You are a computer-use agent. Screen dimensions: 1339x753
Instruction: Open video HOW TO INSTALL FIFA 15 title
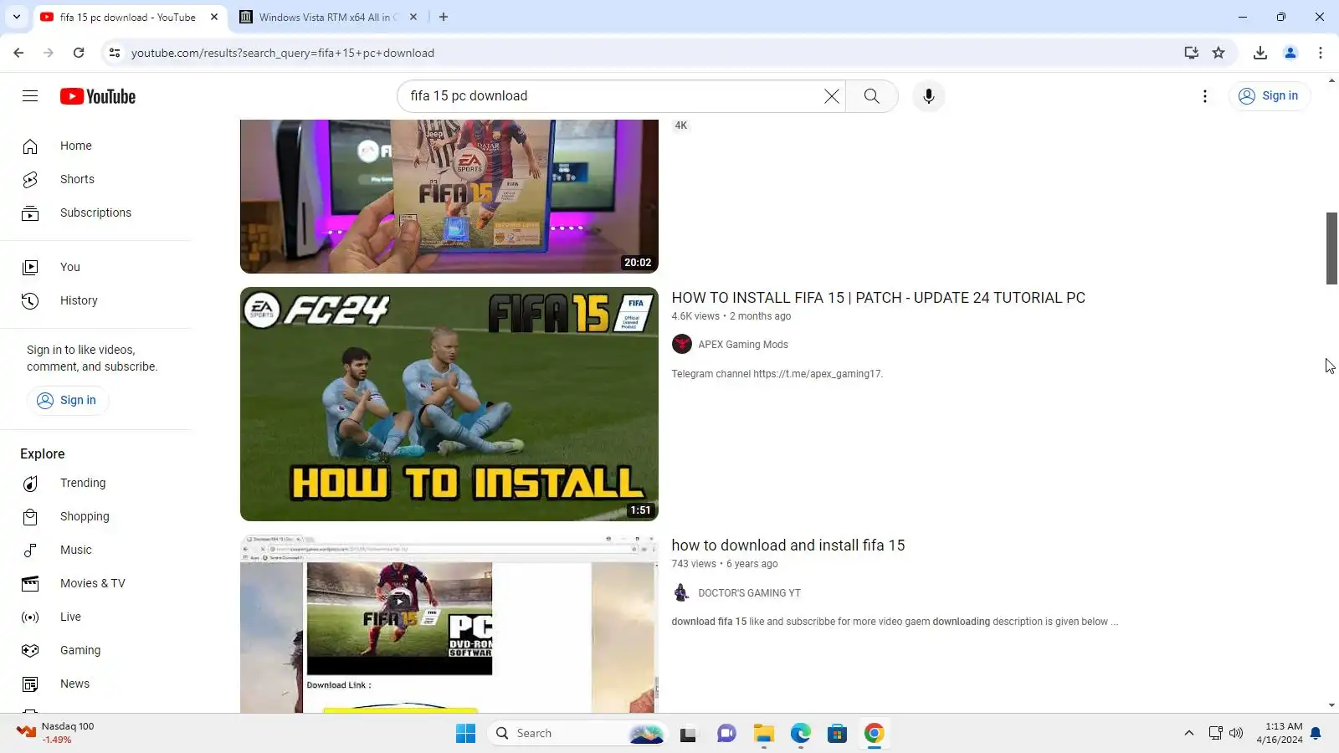click(x=878, y=298)
